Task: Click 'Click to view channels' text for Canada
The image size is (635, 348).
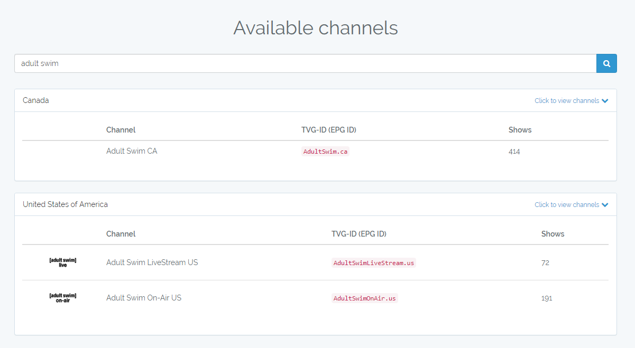Action: 566,101
